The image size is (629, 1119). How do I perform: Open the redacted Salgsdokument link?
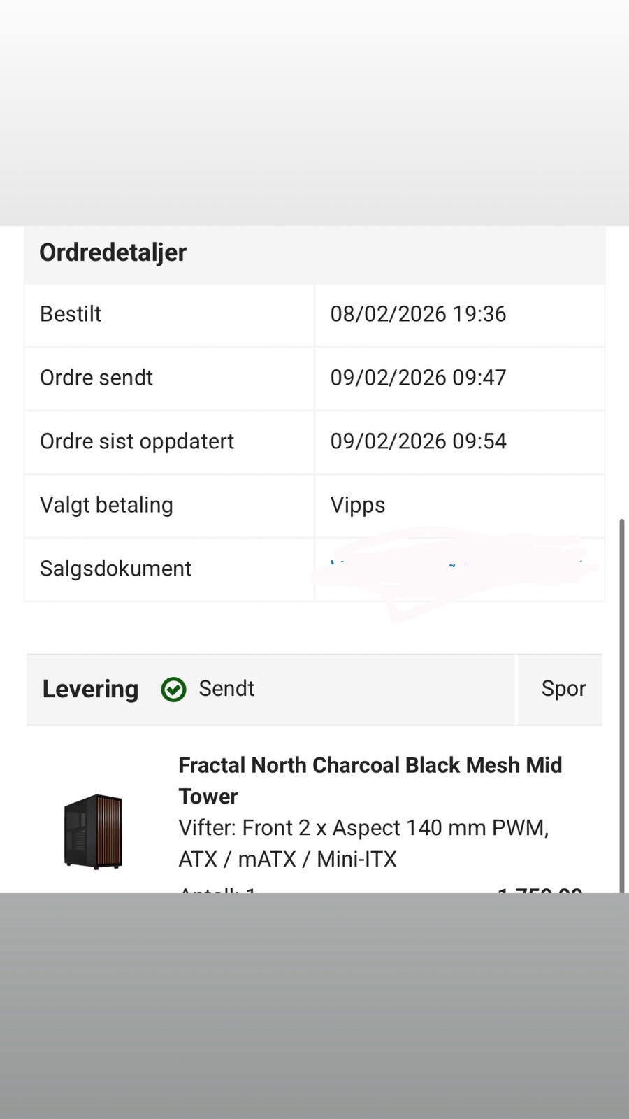click(456, 569)
